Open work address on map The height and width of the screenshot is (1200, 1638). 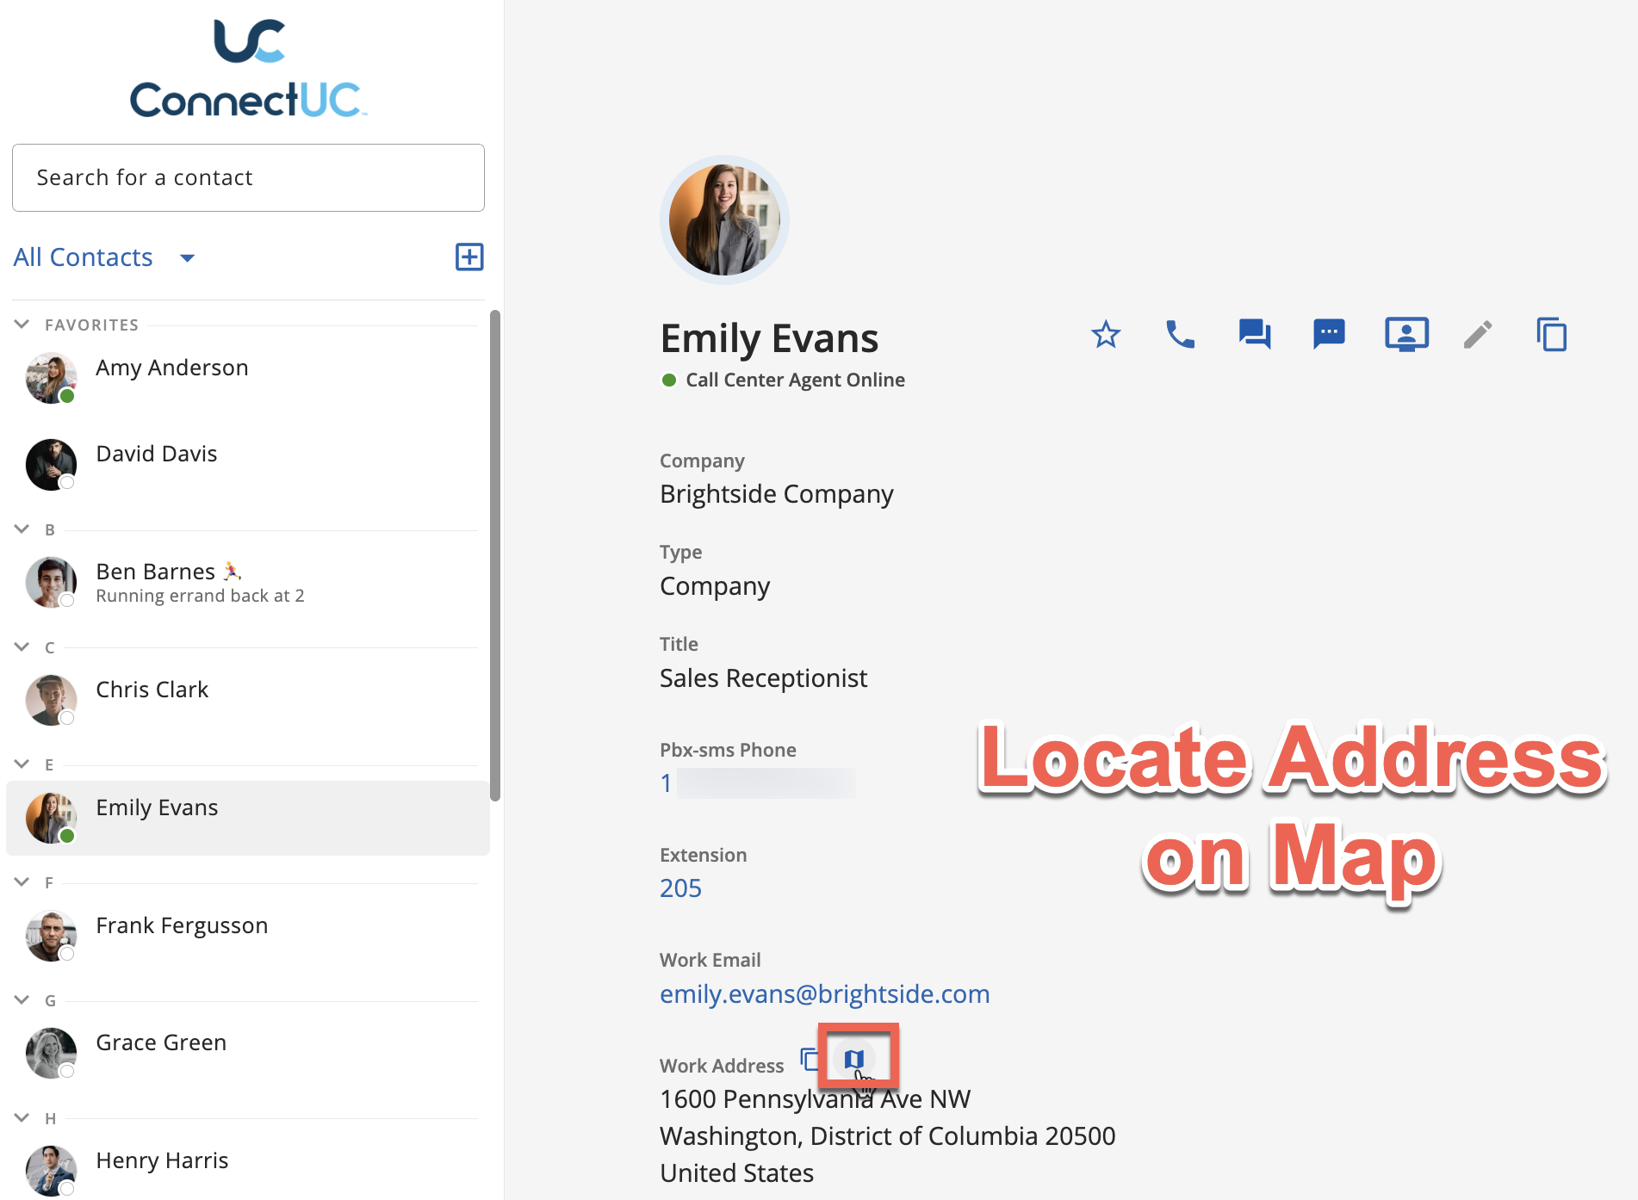[x=853, y=1059]
